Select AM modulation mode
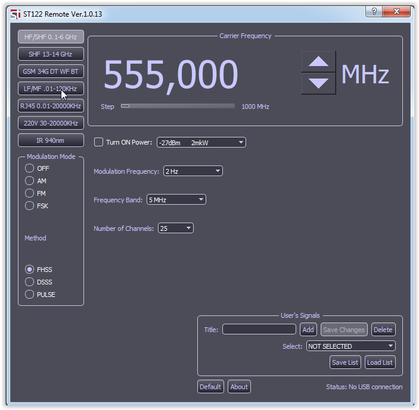419x410 pixels. [29, 181]
